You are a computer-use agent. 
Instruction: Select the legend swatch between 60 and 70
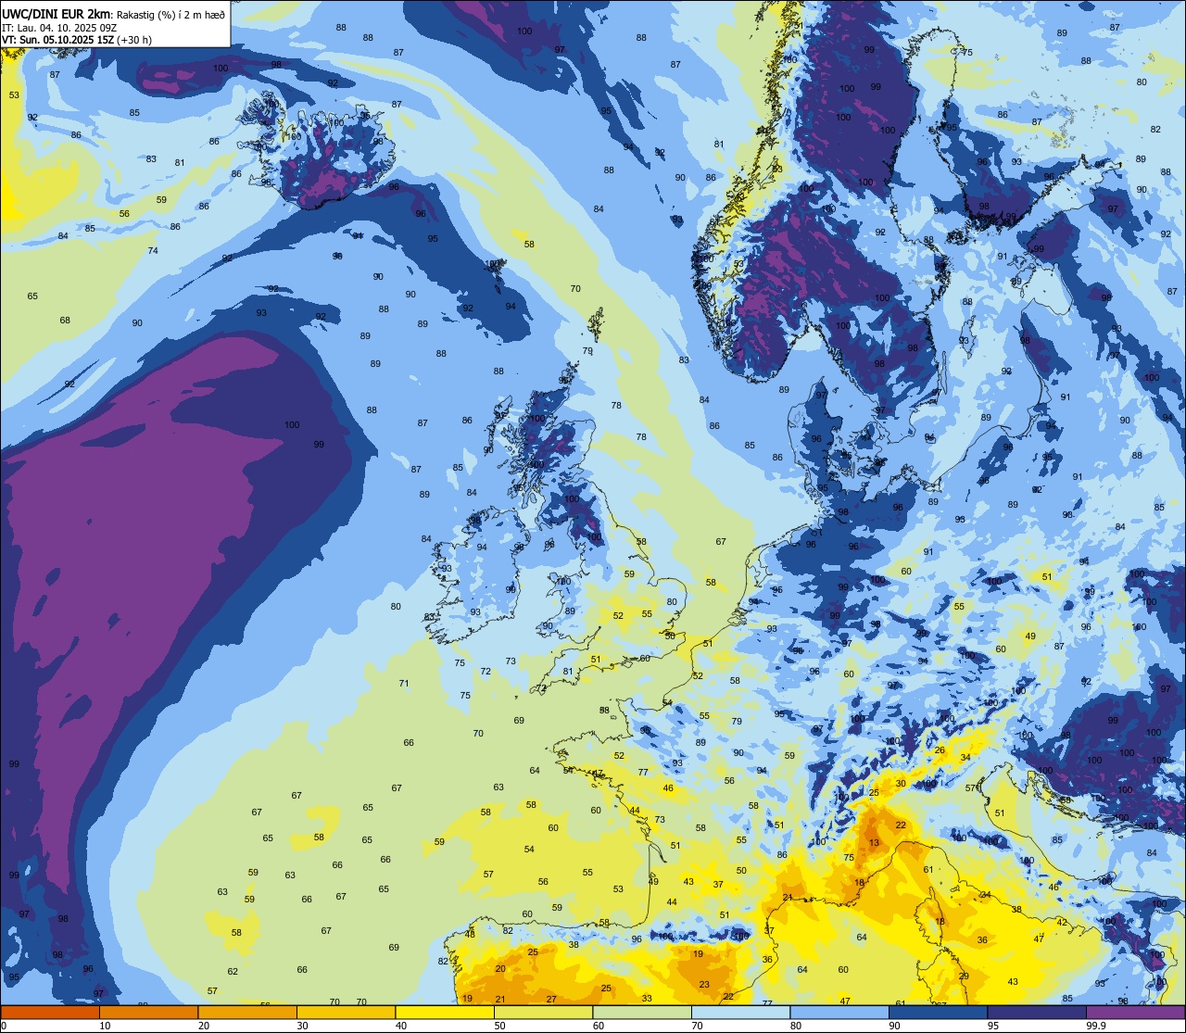[642, 1012]
